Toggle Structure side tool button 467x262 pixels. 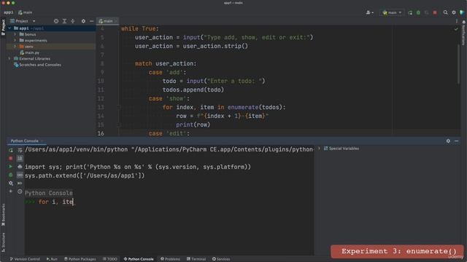[3, 242]
